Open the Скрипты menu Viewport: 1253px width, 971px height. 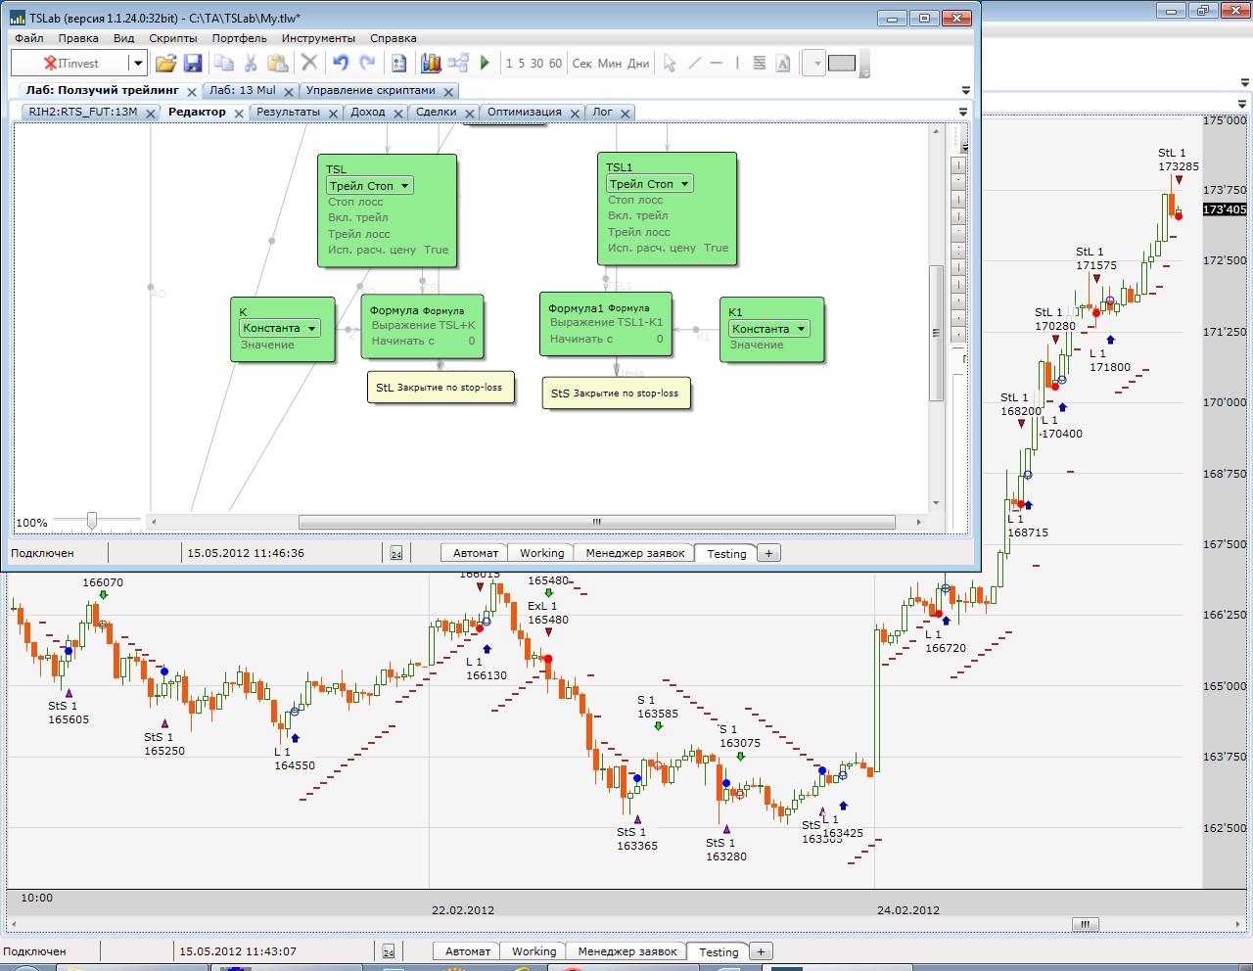coord(173,38)
